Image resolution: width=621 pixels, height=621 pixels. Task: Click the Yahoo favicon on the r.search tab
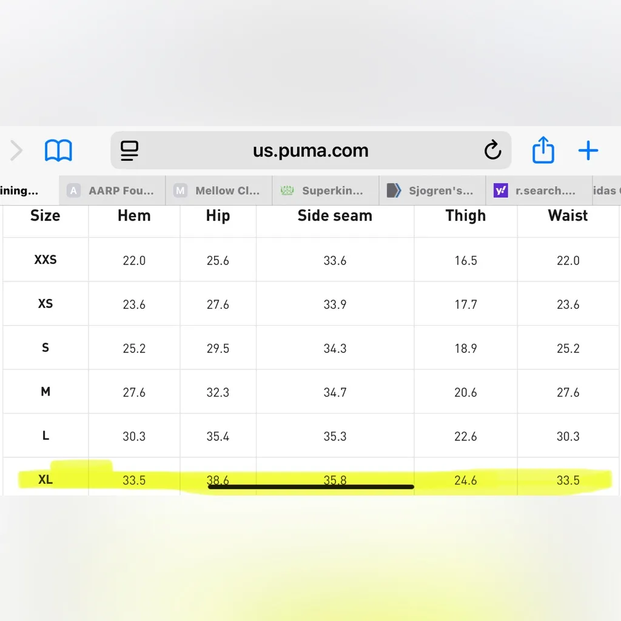click(x=500, y=191)
